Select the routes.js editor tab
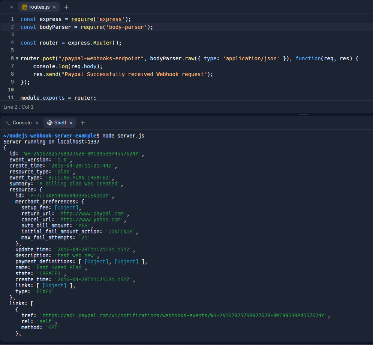The height and width of the screenshot is (345, 373). 39,7
